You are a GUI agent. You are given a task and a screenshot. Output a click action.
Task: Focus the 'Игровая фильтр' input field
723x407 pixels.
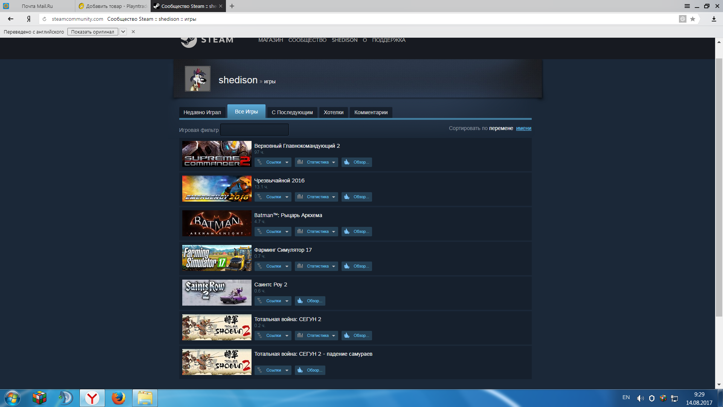pyautogui.click(x=255, y=130)
